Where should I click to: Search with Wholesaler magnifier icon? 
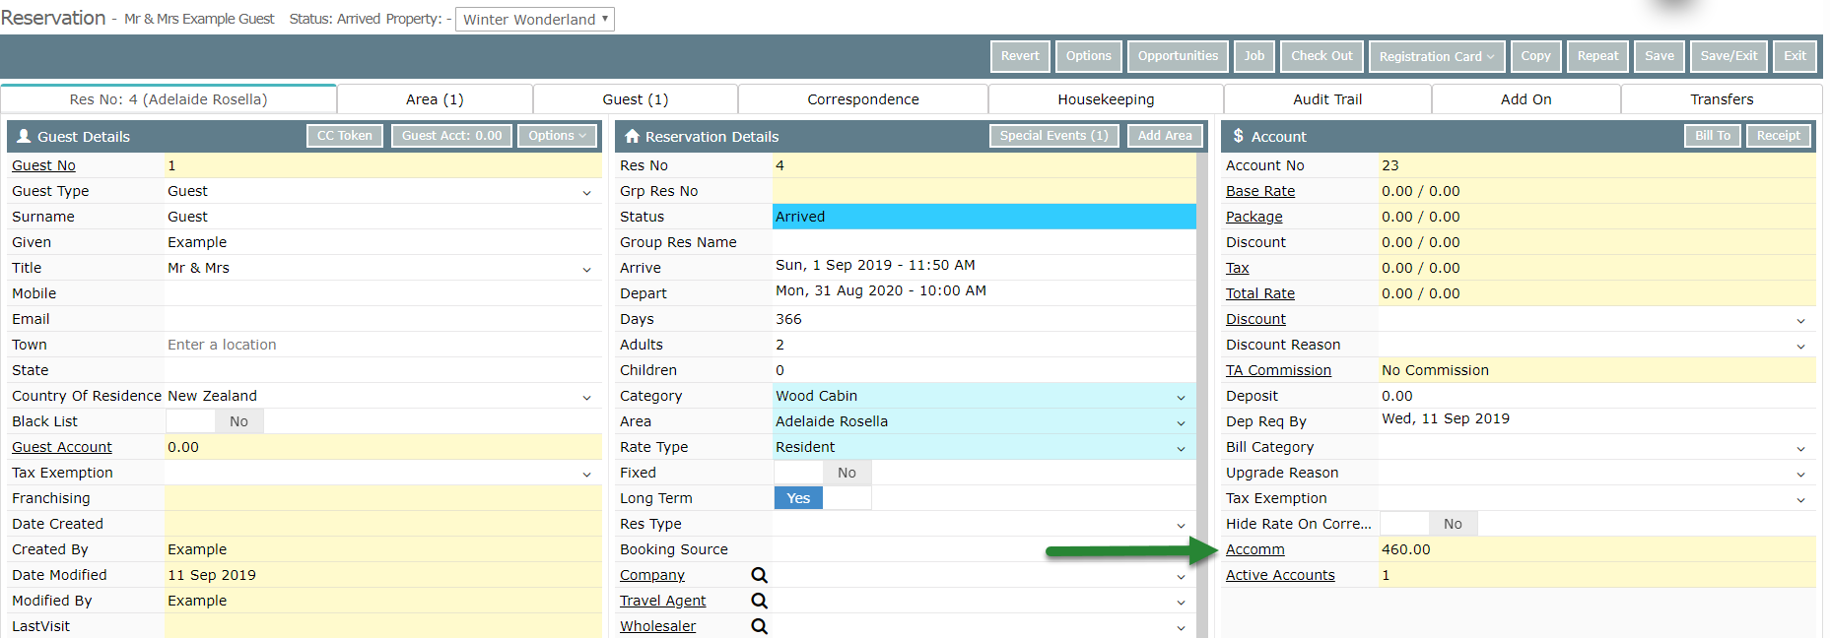click(759, 626)
